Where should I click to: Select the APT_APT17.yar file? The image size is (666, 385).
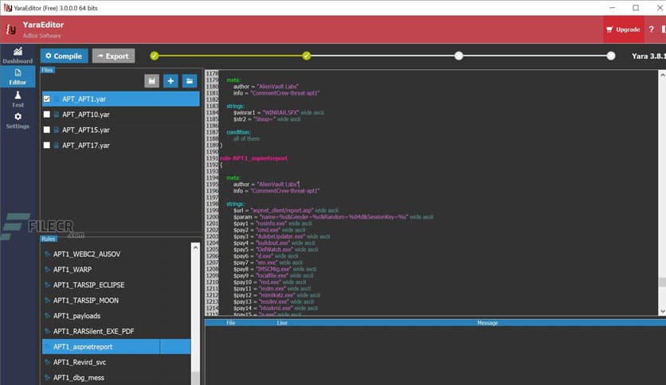pyautogui.click(x=120, y=145)
